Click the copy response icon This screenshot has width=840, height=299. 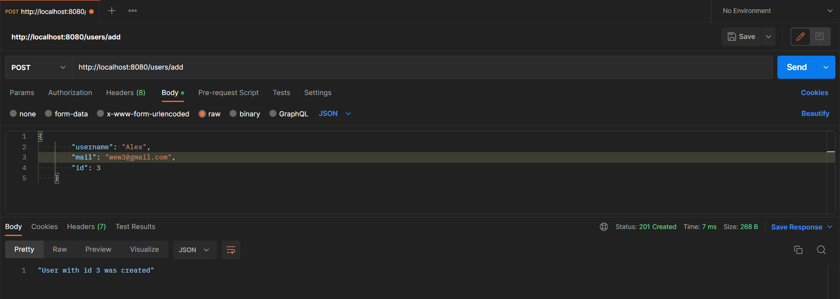coord(798,250)
